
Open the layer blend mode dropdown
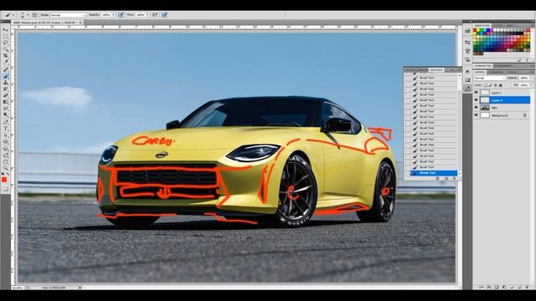pos(489,78)
